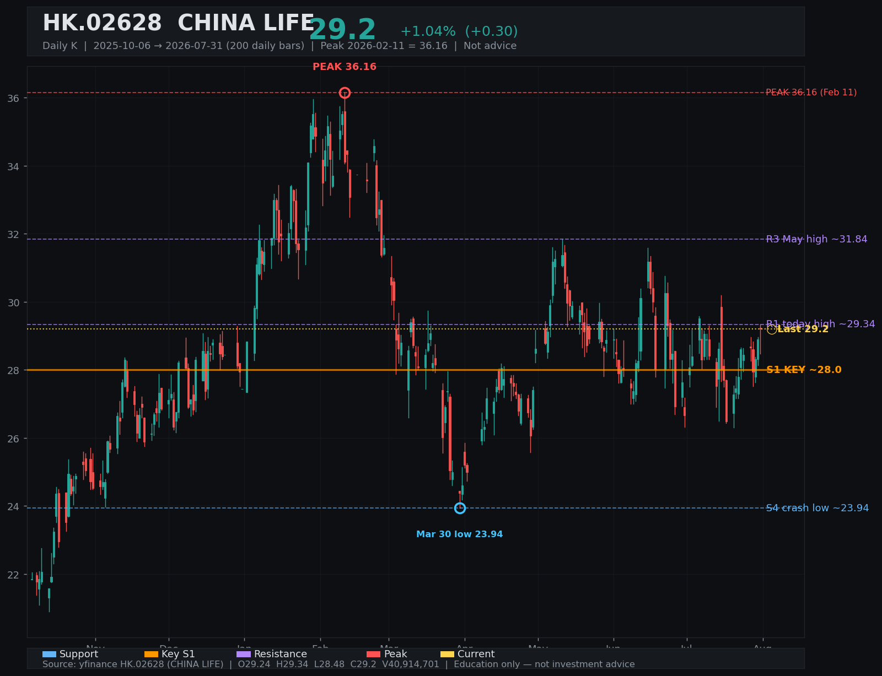Viewport: 882px width, 676px height.
Task: Click the 'Peak' legend label
Action: (x=395, y=654)
